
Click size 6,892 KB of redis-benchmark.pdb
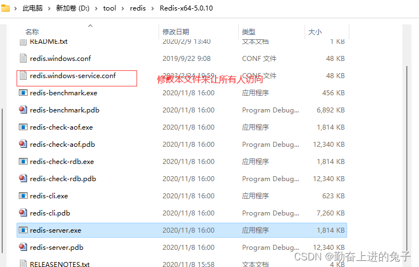(x=331, y=110)
